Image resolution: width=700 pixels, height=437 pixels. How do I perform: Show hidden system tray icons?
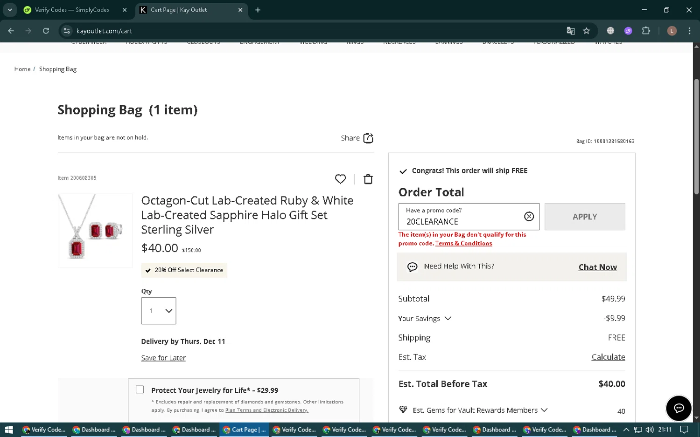pyautogui.click(x=626, y=430)
